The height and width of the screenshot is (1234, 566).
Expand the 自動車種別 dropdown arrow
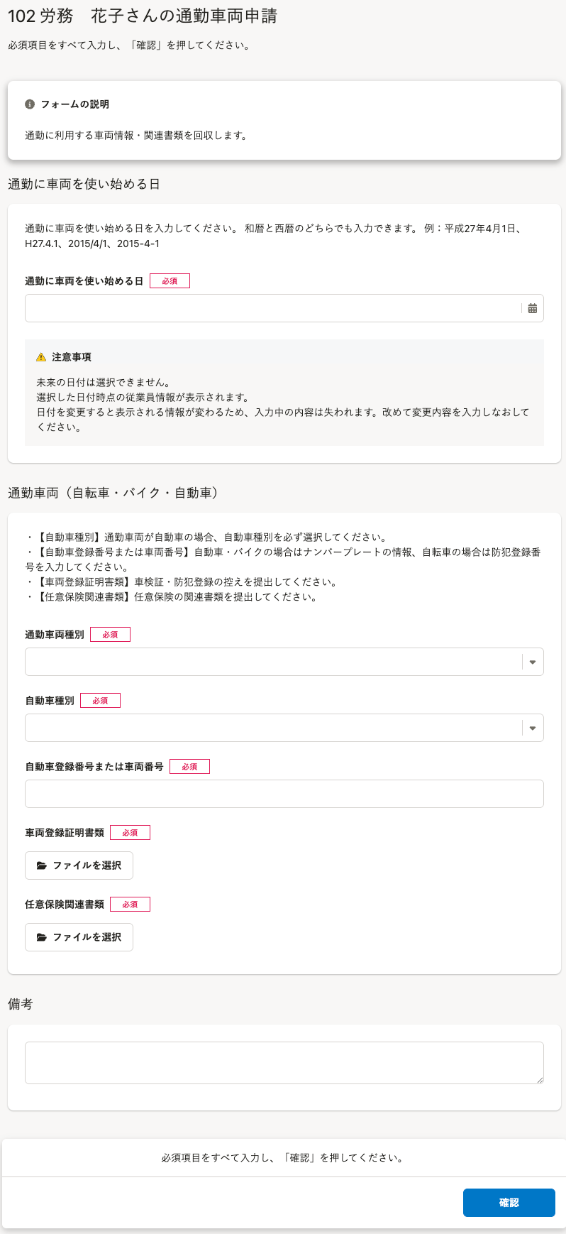[x=532, y=728]
